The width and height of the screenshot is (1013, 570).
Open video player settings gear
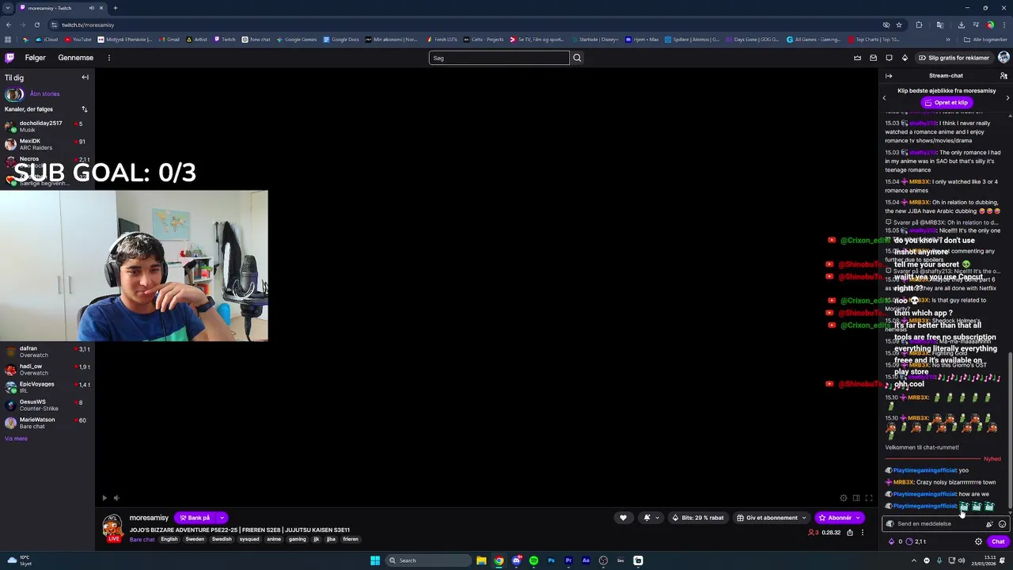[x=844, y=498]
